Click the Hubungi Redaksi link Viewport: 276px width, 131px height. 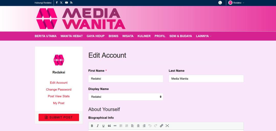point(43,3)
